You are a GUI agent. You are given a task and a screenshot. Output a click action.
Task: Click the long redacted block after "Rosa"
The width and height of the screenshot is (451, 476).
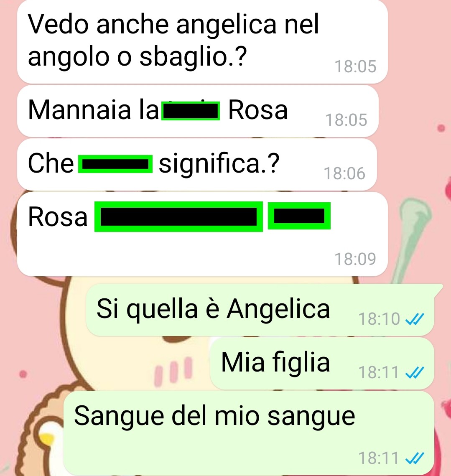[x=178, y=217]
